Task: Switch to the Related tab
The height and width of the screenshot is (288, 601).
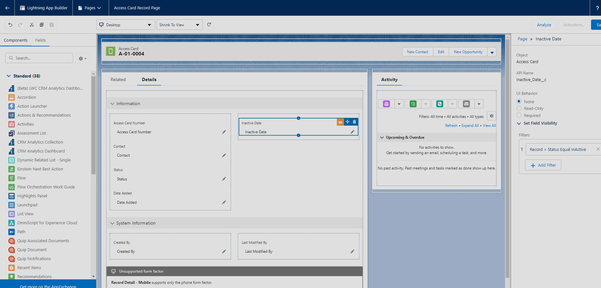Action: (118, 79)
